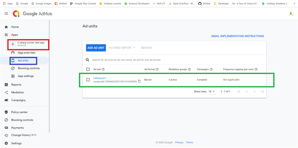Open the csharpcor1 ad unit link
Screen dimensions: 298x148
pos(100,78)
